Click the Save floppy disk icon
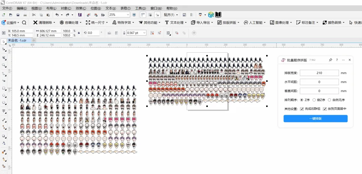 tap(18, 15)
